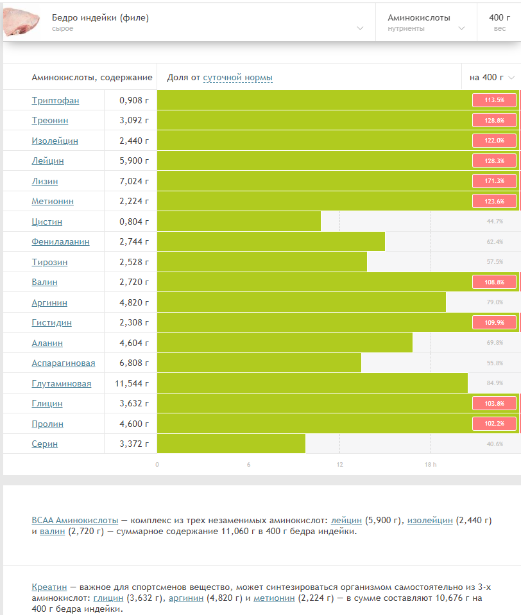
Task: Open the Глутаминовая acid link
Action: tap(61, 384)
